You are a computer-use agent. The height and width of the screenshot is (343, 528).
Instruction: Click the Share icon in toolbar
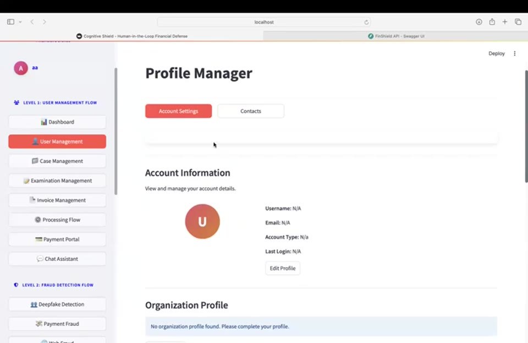[x=492, y=21]
